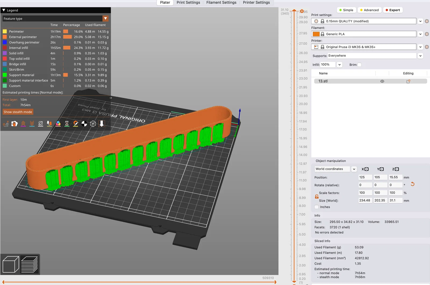
Task: Toggle color changes icon with colored circles
Action: 58,124
